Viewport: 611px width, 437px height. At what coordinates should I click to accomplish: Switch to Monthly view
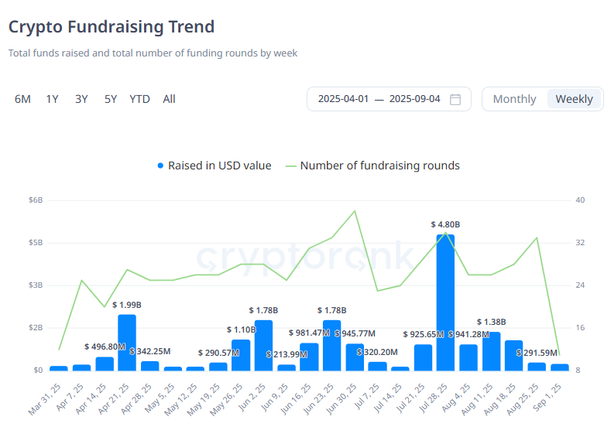pos(514,99)
